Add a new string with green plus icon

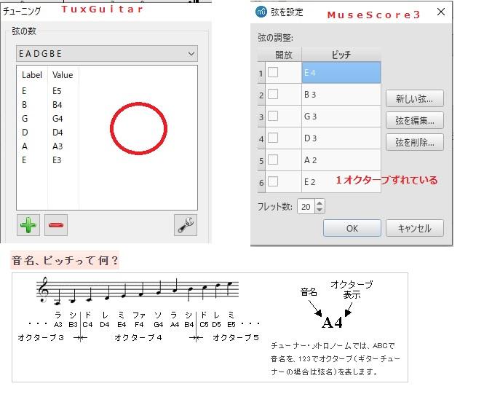click(x=28, y=225)
